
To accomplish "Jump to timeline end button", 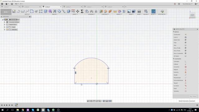I will [12, 105].
